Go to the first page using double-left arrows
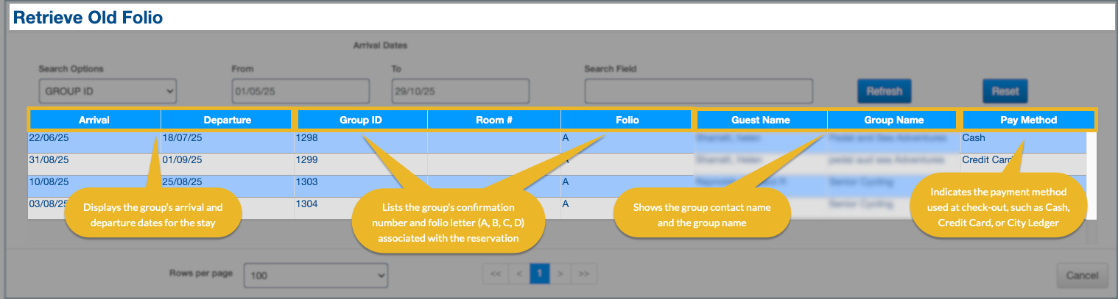This screenshot has height=299, width=1118. (496, 274)
